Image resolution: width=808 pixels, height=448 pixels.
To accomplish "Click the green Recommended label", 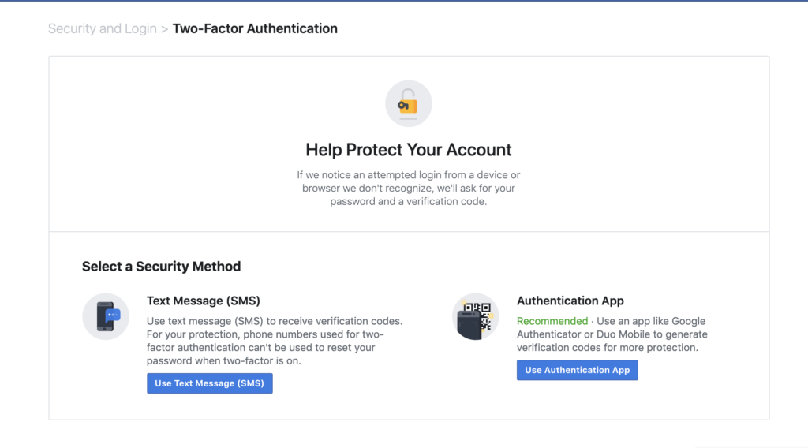I will 552,321.
